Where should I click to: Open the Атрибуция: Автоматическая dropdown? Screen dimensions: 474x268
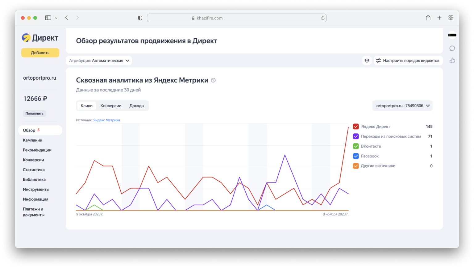[99, 61]
